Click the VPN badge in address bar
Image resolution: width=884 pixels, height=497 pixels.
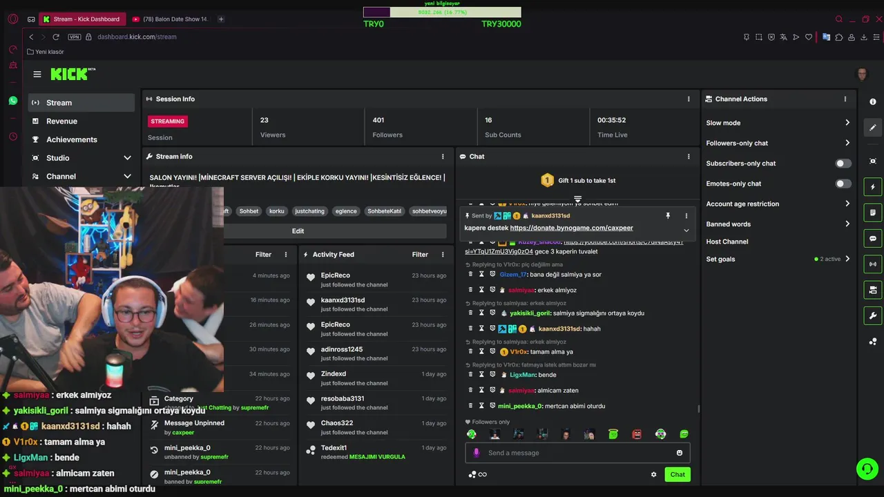pos(75,37)
